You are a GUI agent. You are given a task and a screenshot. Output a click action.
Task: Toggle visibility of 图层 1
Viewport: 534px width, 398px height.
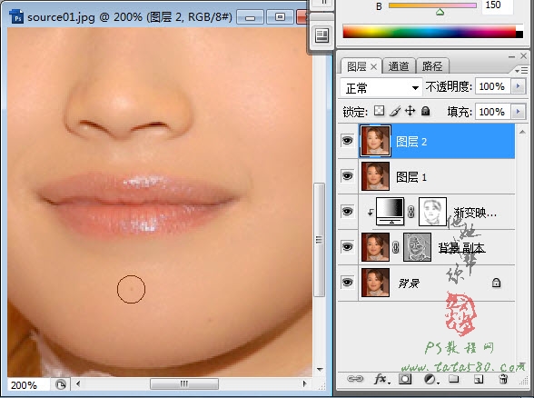click(x=347, y=176)
